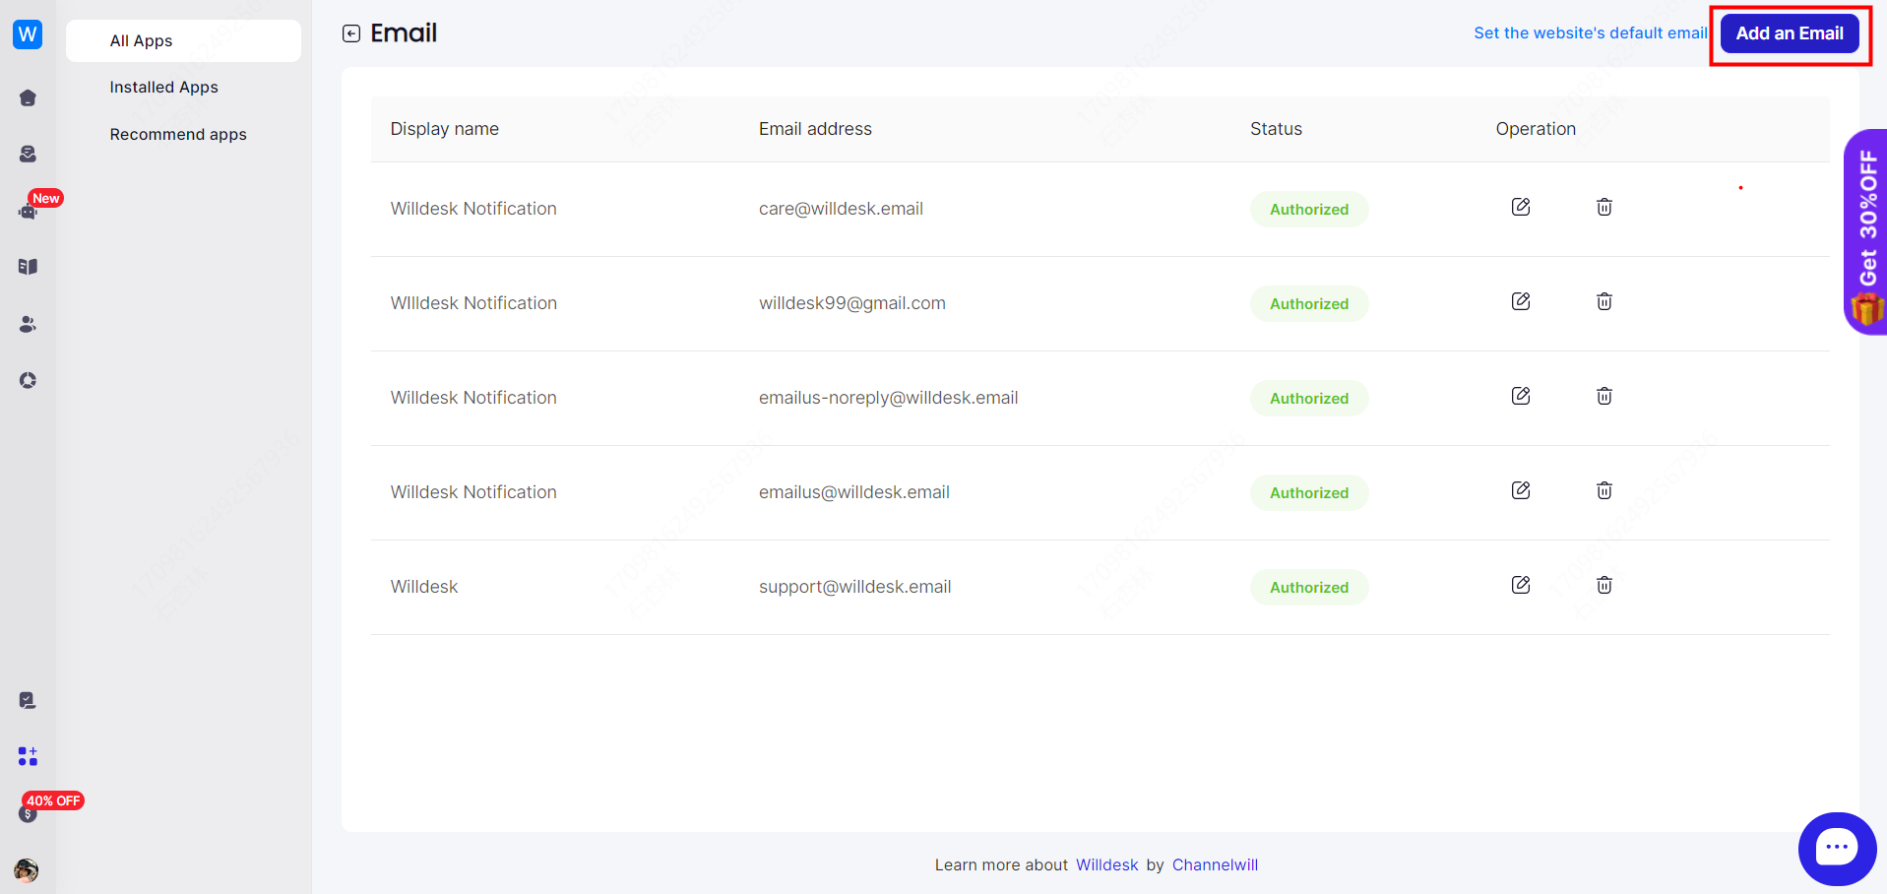Open the live chat bubble widget
The image size is (1887, 894).
[1837, 849]
